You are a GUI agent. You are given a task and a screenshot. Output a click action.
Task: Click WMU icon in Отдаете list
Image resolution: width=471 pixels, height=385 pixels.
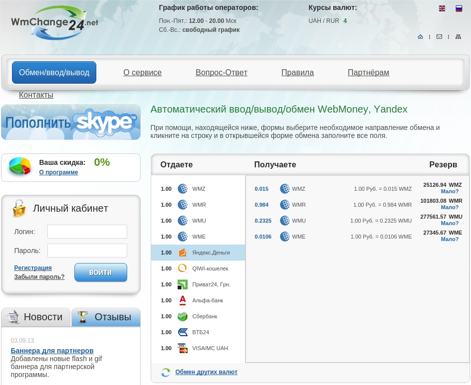point(183,220)
